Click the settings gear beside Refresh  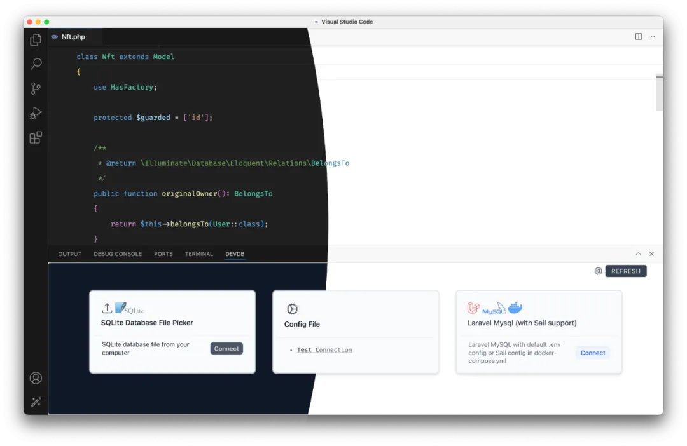click(x=598, y=271)
